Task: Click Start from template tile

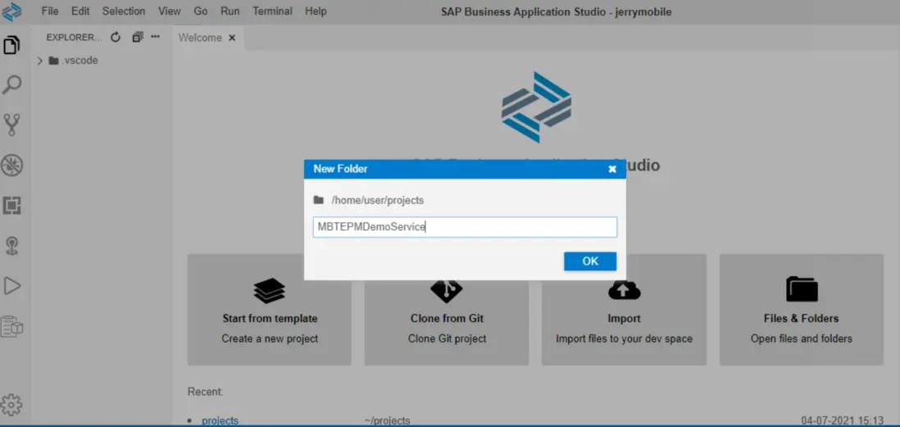Action: pos(269,310)
